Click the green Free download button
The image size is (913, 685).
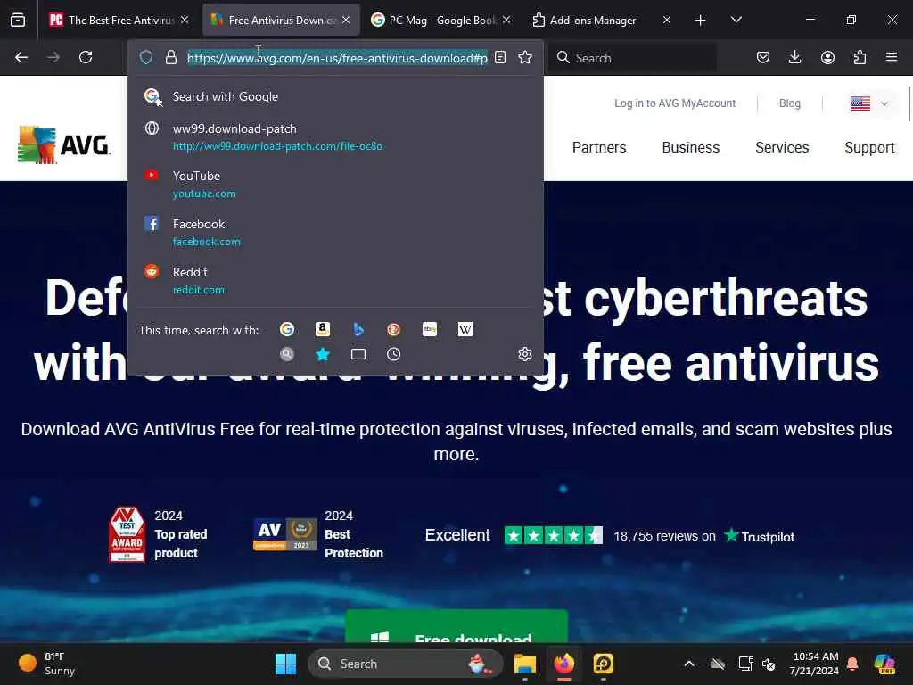456,626
